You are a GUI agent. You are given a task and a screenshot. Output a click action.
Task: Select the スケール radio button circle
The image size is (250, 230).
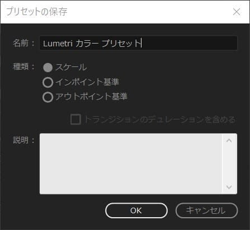pos(48,68)
